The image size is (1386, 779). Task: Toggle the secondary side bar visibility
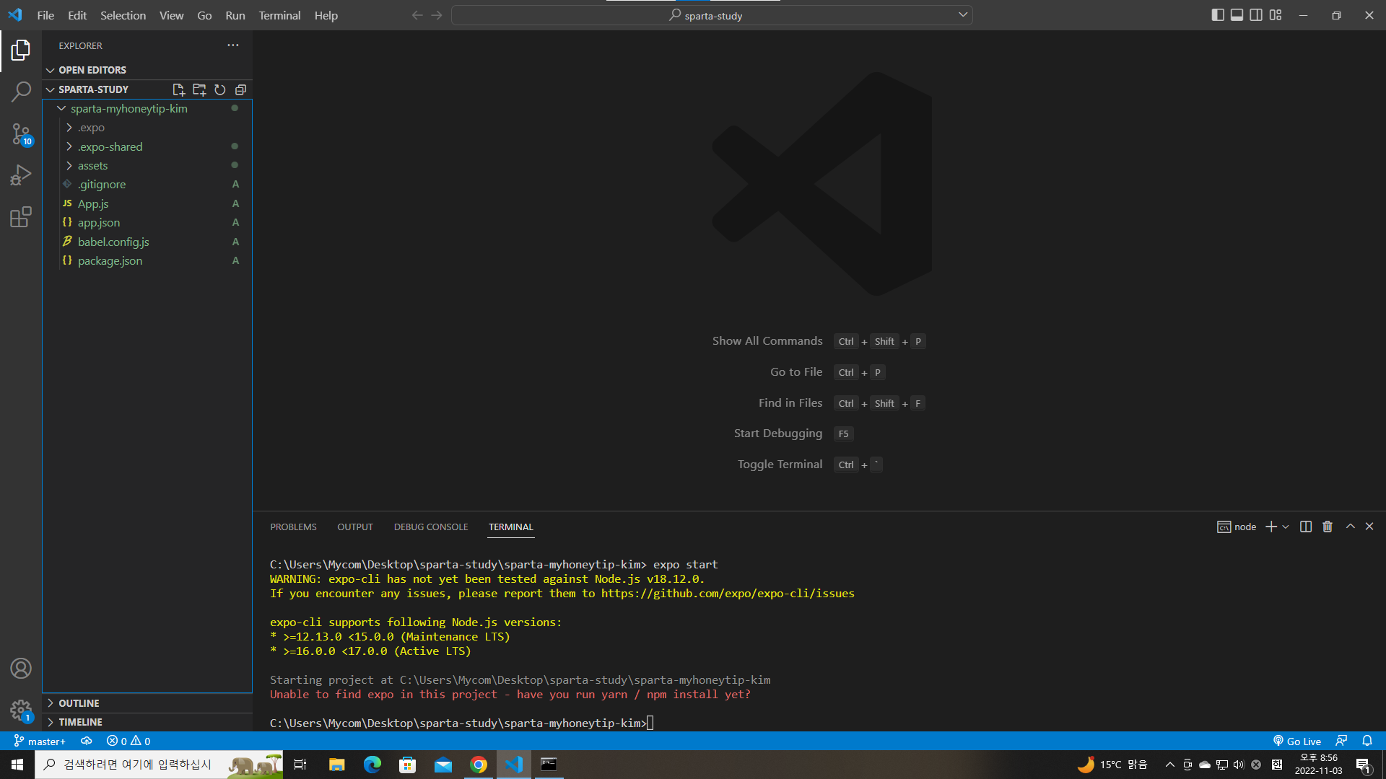(x=1256, y=15)
